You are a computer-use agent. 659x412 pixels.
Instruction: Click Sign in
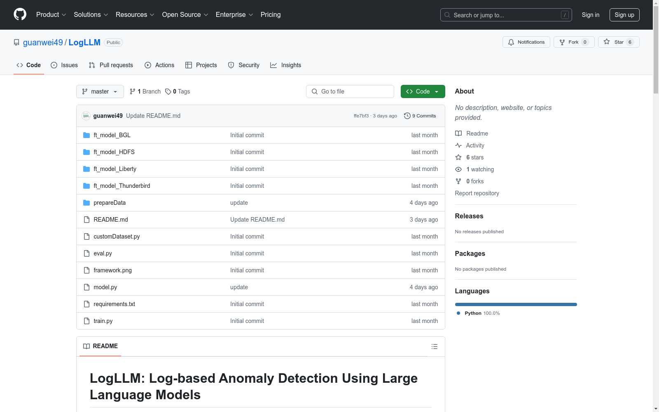click(x=591, y=15)
